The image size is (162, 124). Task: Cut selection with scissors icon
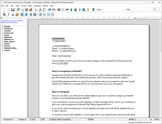[x=36, y=10]
